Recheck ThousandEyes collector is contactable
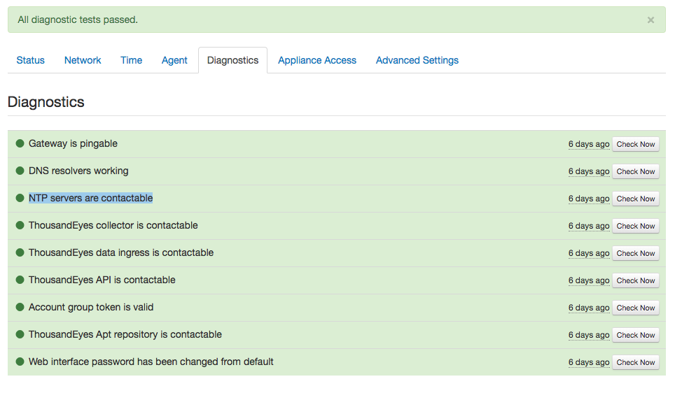The image size is (675, 393). 635,226
